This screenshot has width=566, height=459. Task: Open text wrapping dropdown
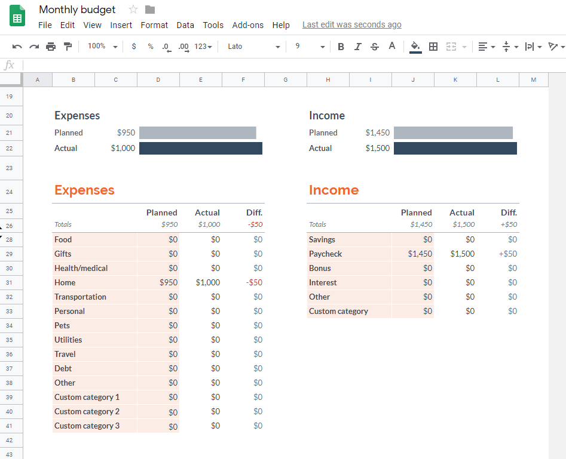click(x=533, y=47)
